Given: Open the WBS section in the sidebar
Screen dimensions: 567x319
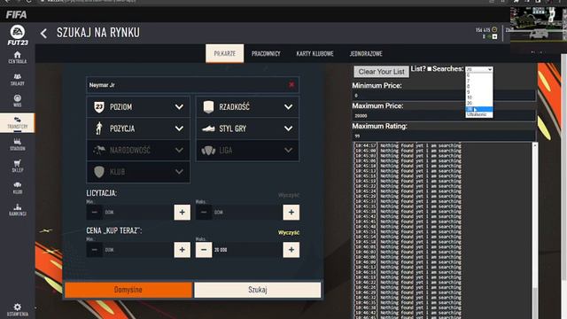Looking at the screenshot, I should [18, 101].
